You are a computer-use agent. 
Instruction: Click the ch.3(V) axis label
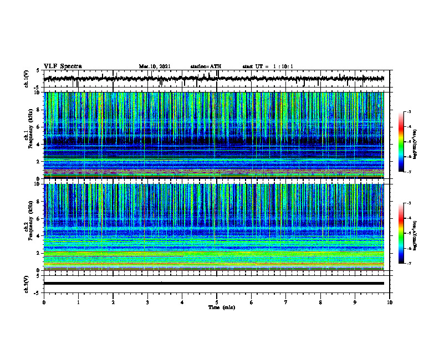[x=27, y=284]
